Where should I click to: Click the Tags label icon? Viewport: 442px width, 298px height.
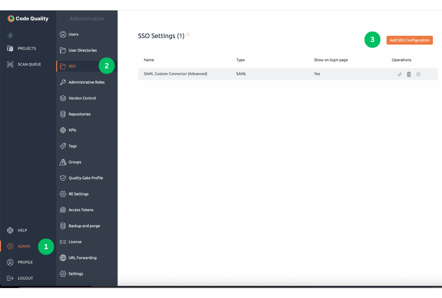63,146
